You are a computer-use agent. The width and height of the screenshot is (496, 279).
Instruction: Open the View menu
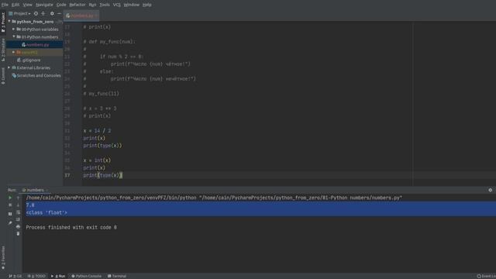[x=28, y=5]
